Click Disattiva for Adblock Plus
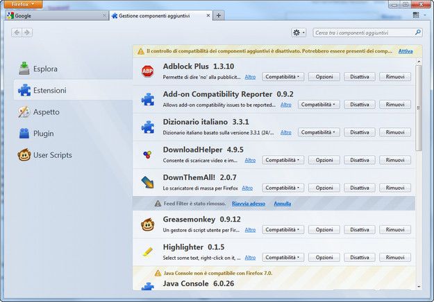 pyautogui.click(x=360, y=77)
